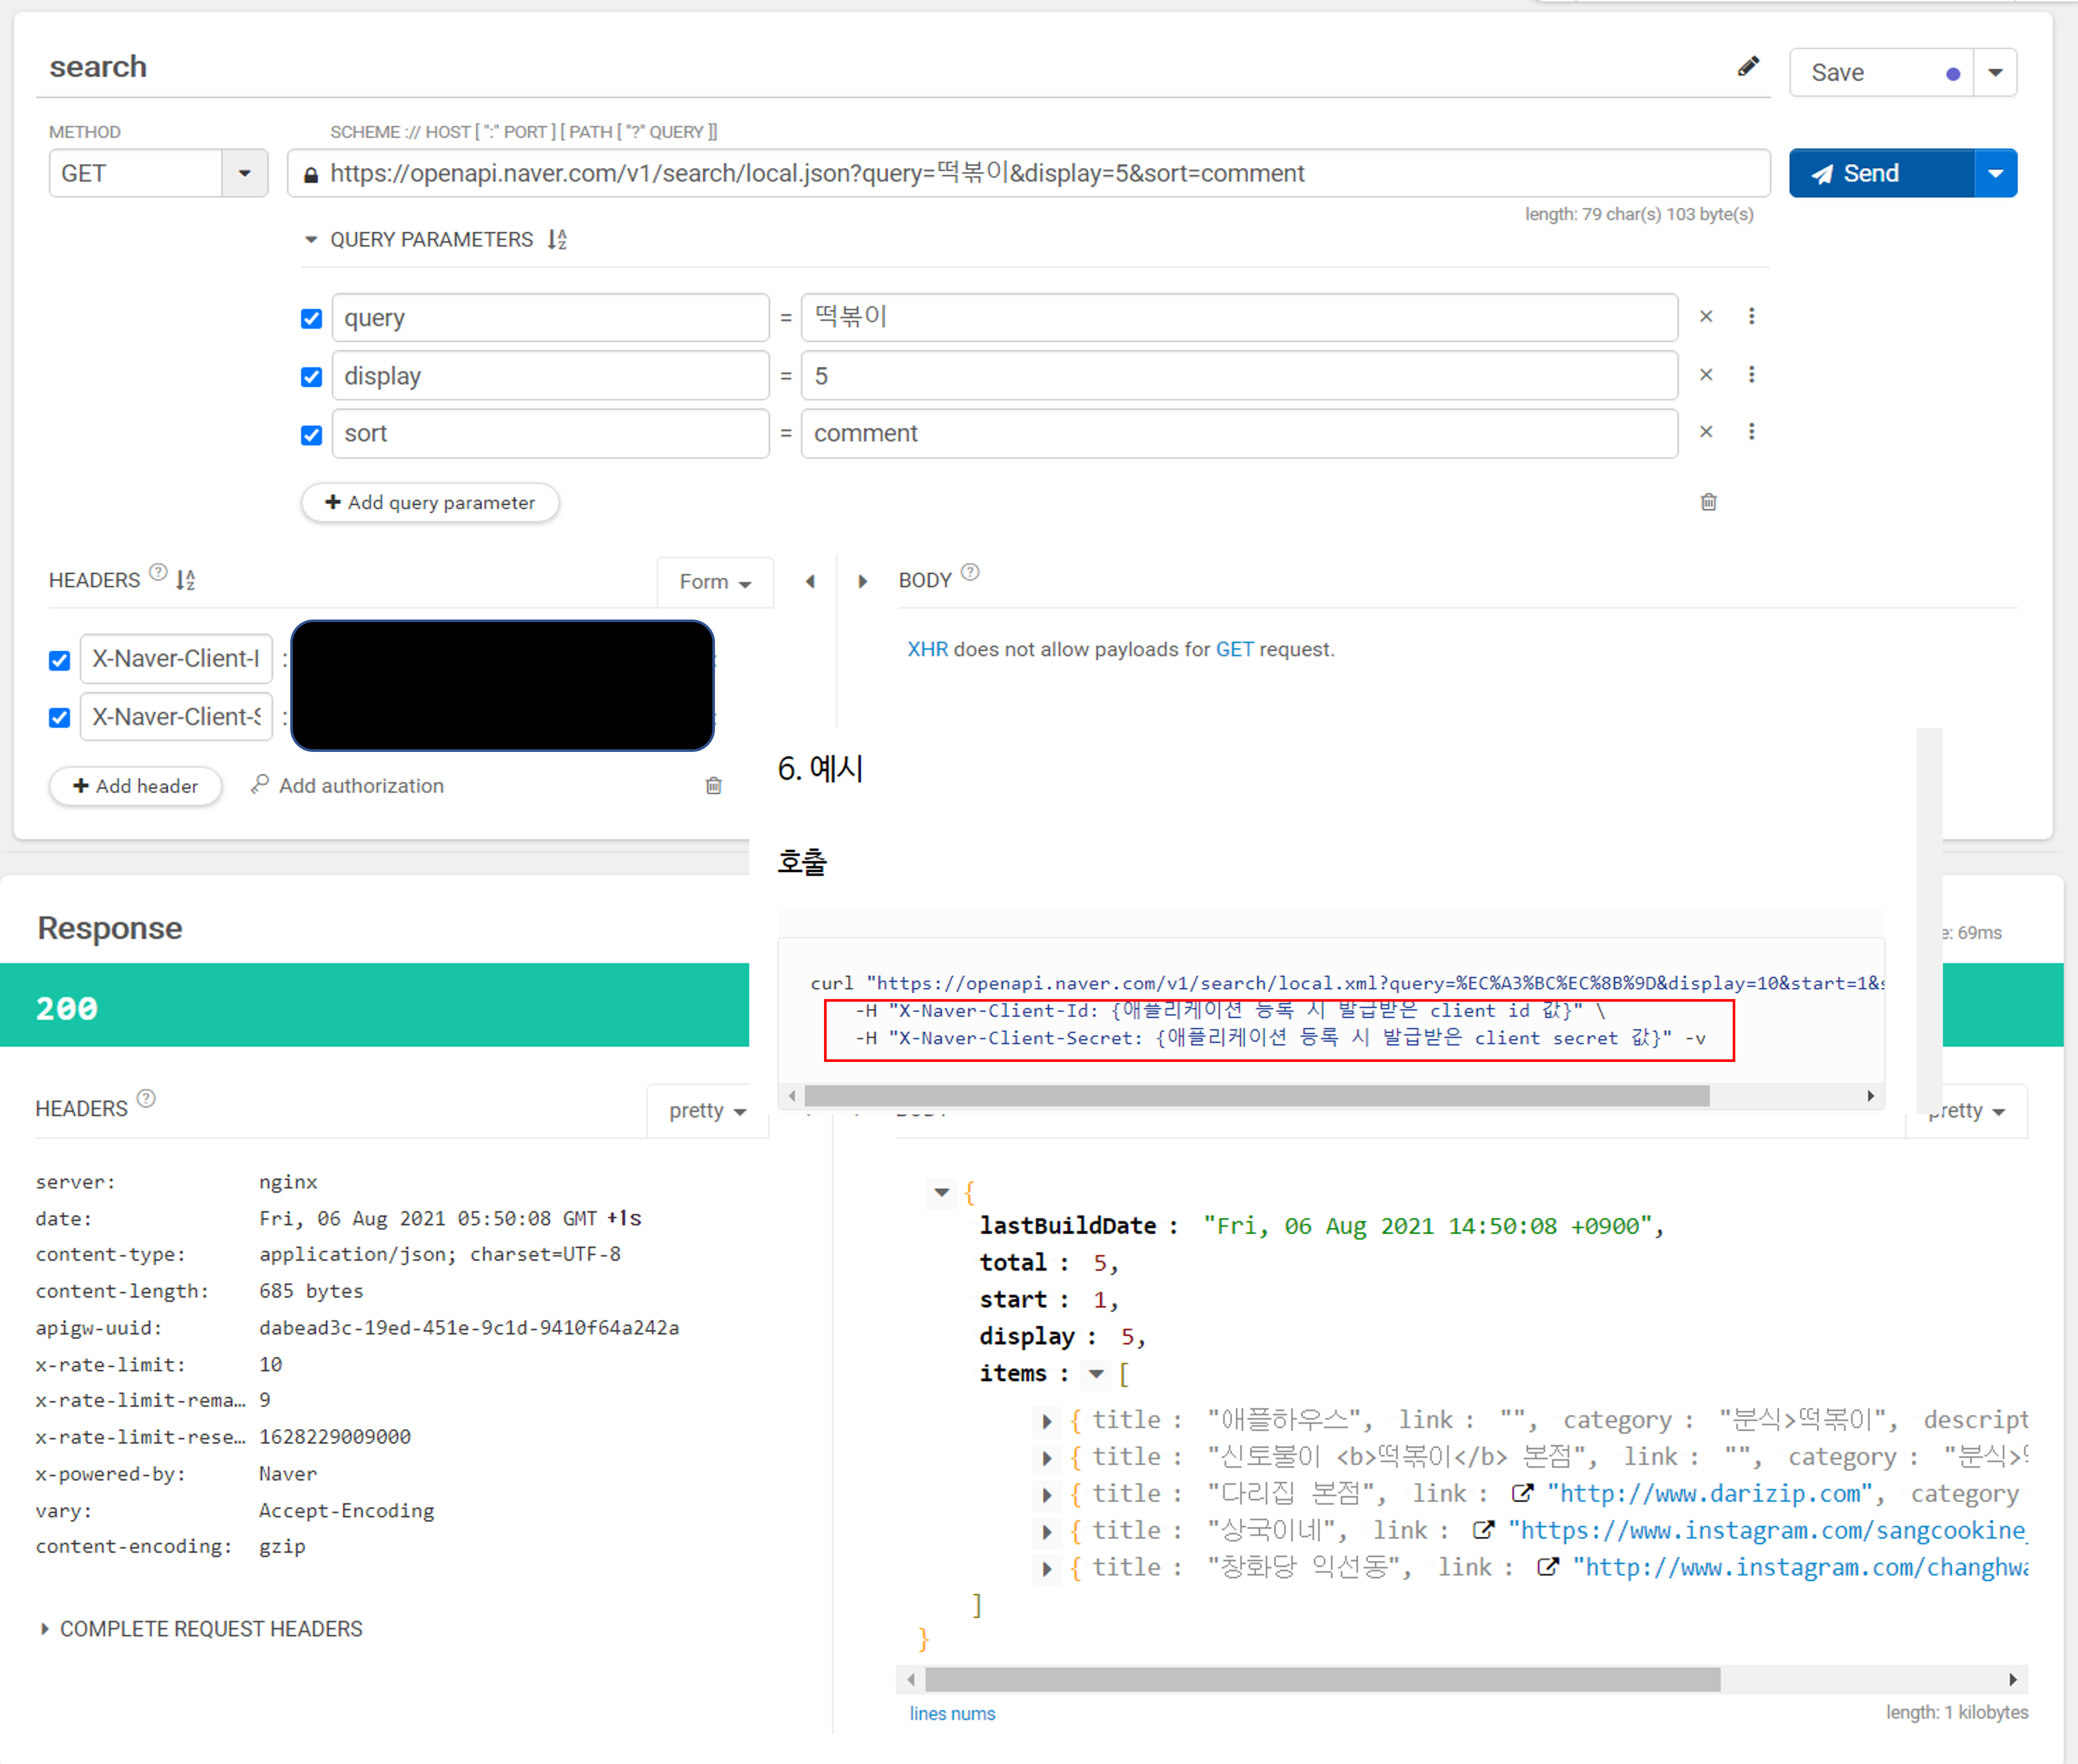Open the Send options dropdown arrow
Image resolution: width=2078 pixels, height=1764 pixels.
point(1995,173)
